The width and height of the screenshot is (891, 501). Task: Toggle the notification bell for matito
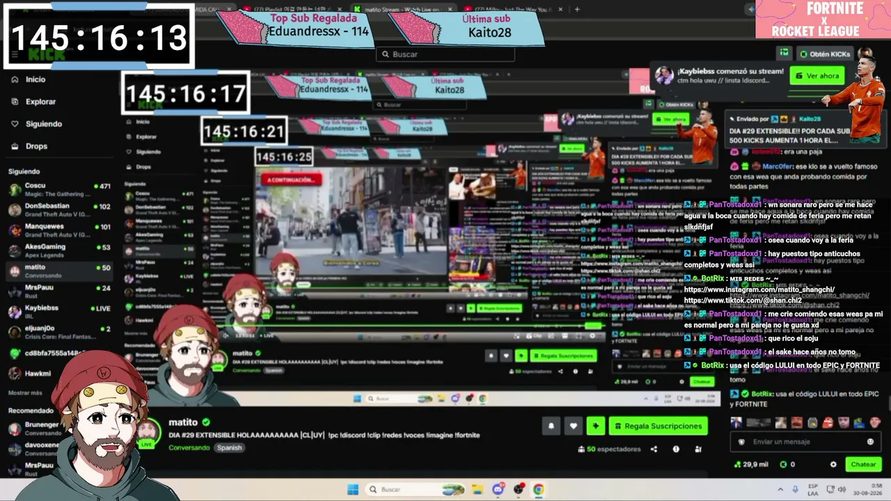pyautogui.click(x=551, y=426)
